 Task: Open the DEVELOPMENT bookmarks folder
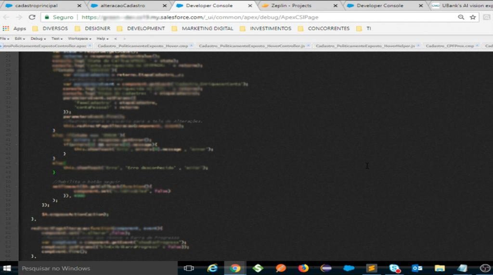coord(141,28)
